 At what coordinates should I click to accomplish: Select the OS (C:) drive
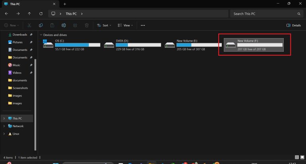72,45
